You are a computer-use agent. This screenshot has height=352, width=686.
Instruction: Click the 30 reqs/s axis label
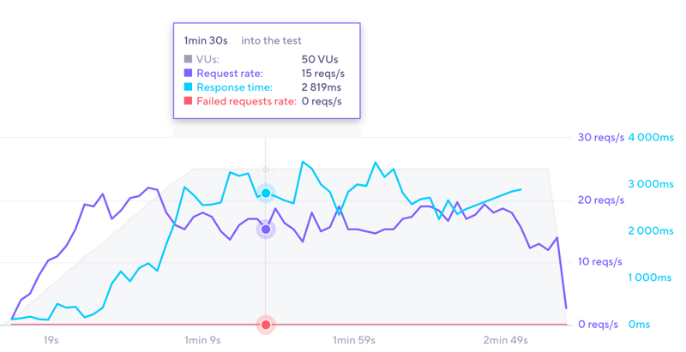coord(599,138)
